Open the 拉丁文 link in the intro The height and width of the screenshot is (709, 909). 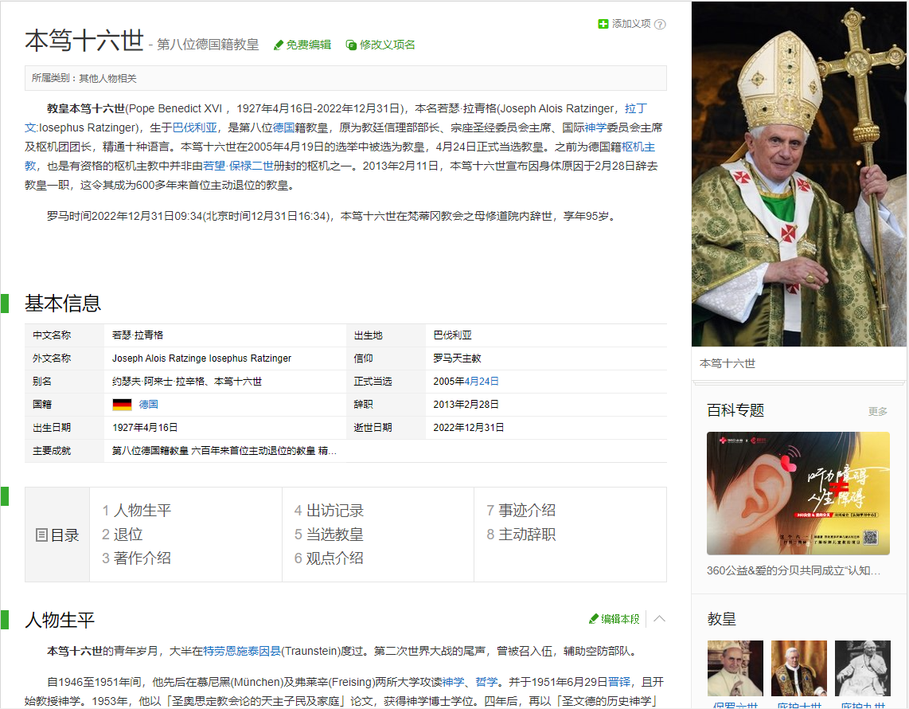(x=636, y=108)
